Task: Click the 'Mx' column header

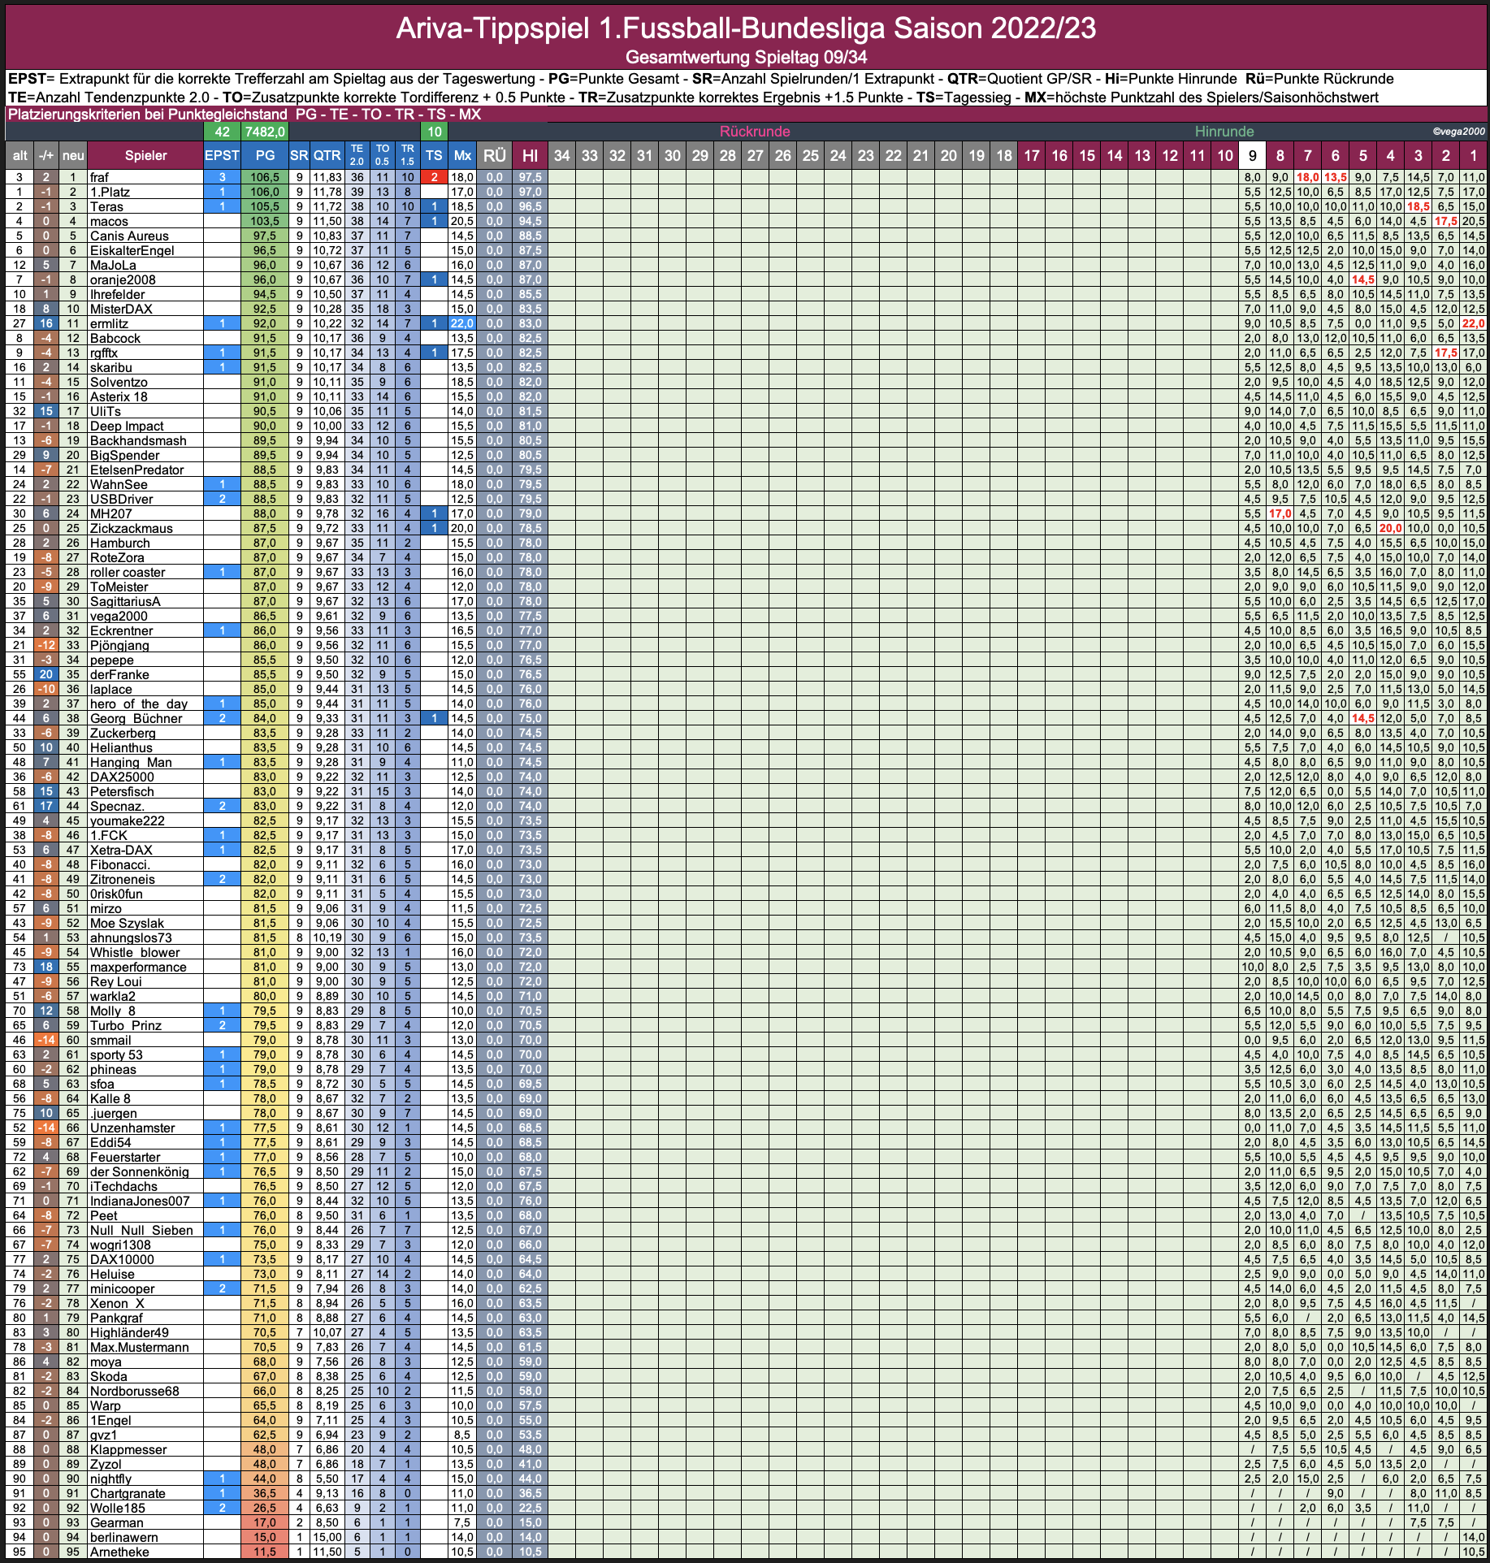Action: [x=462, y=155]
